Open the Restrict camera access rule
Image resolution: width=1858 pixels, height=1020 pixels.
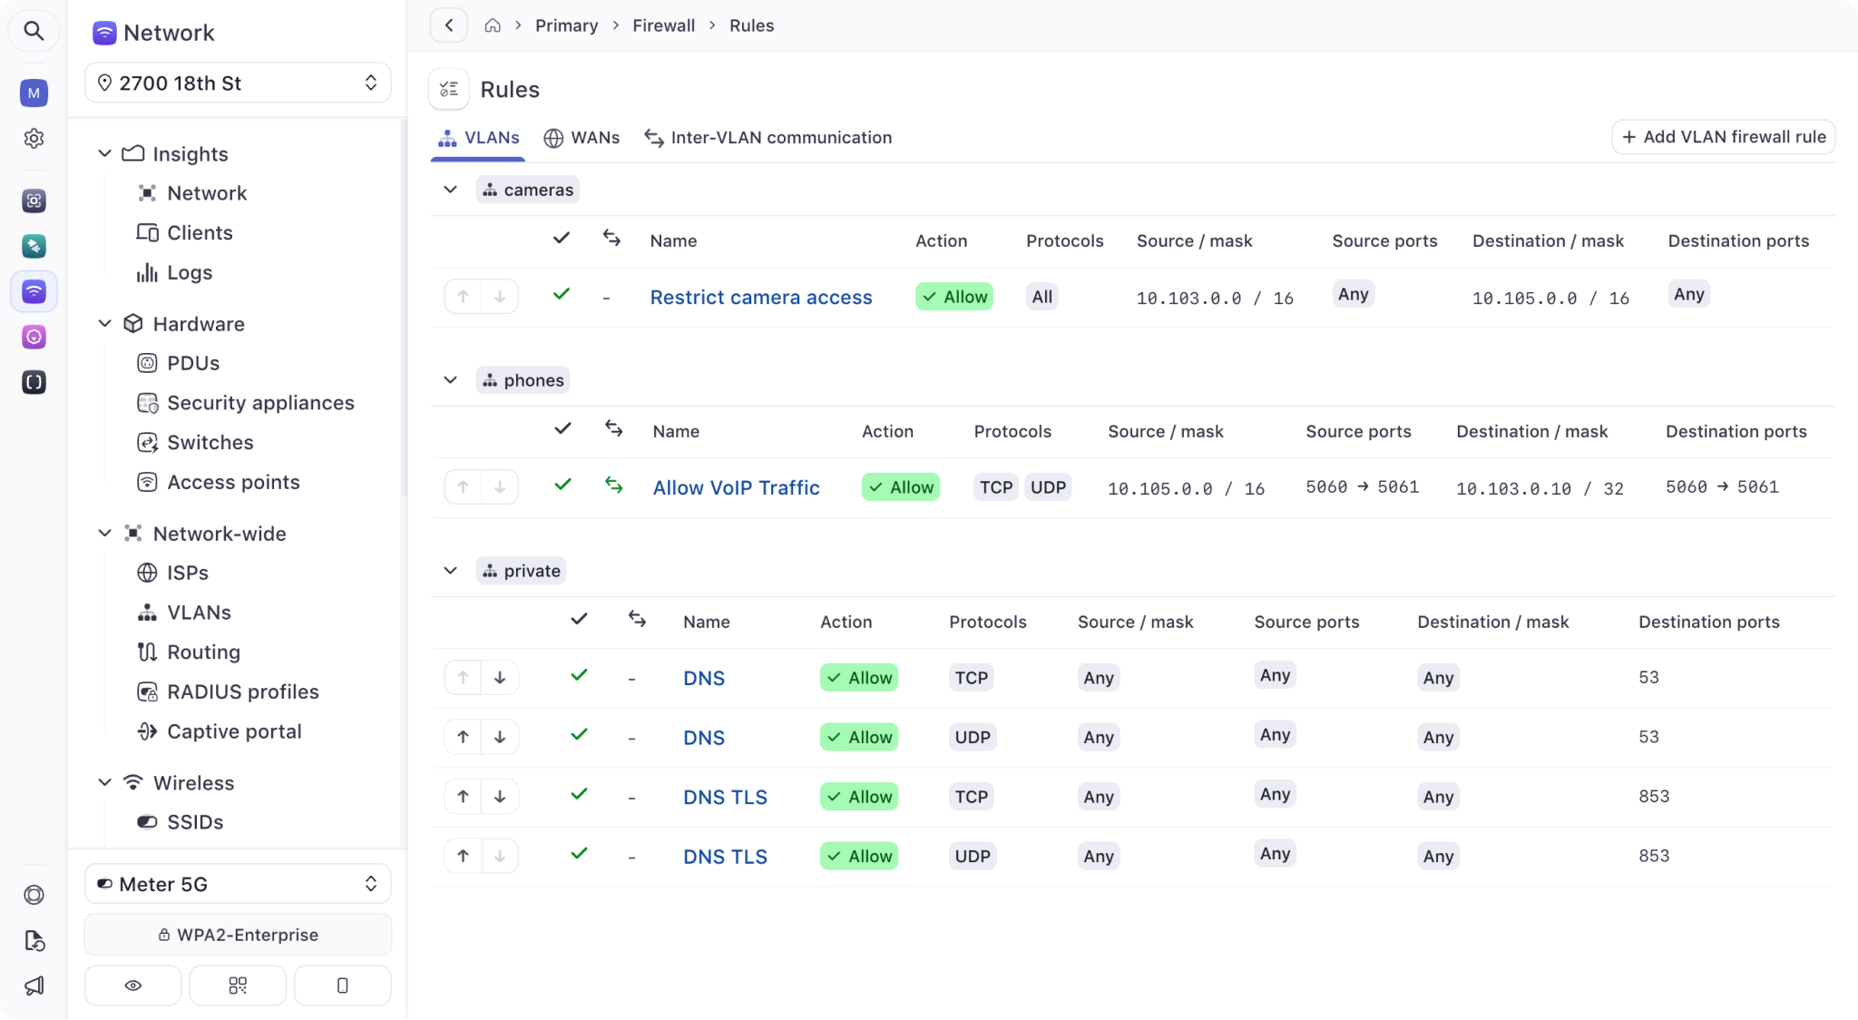pyautogui.click(x=761, y=298)
